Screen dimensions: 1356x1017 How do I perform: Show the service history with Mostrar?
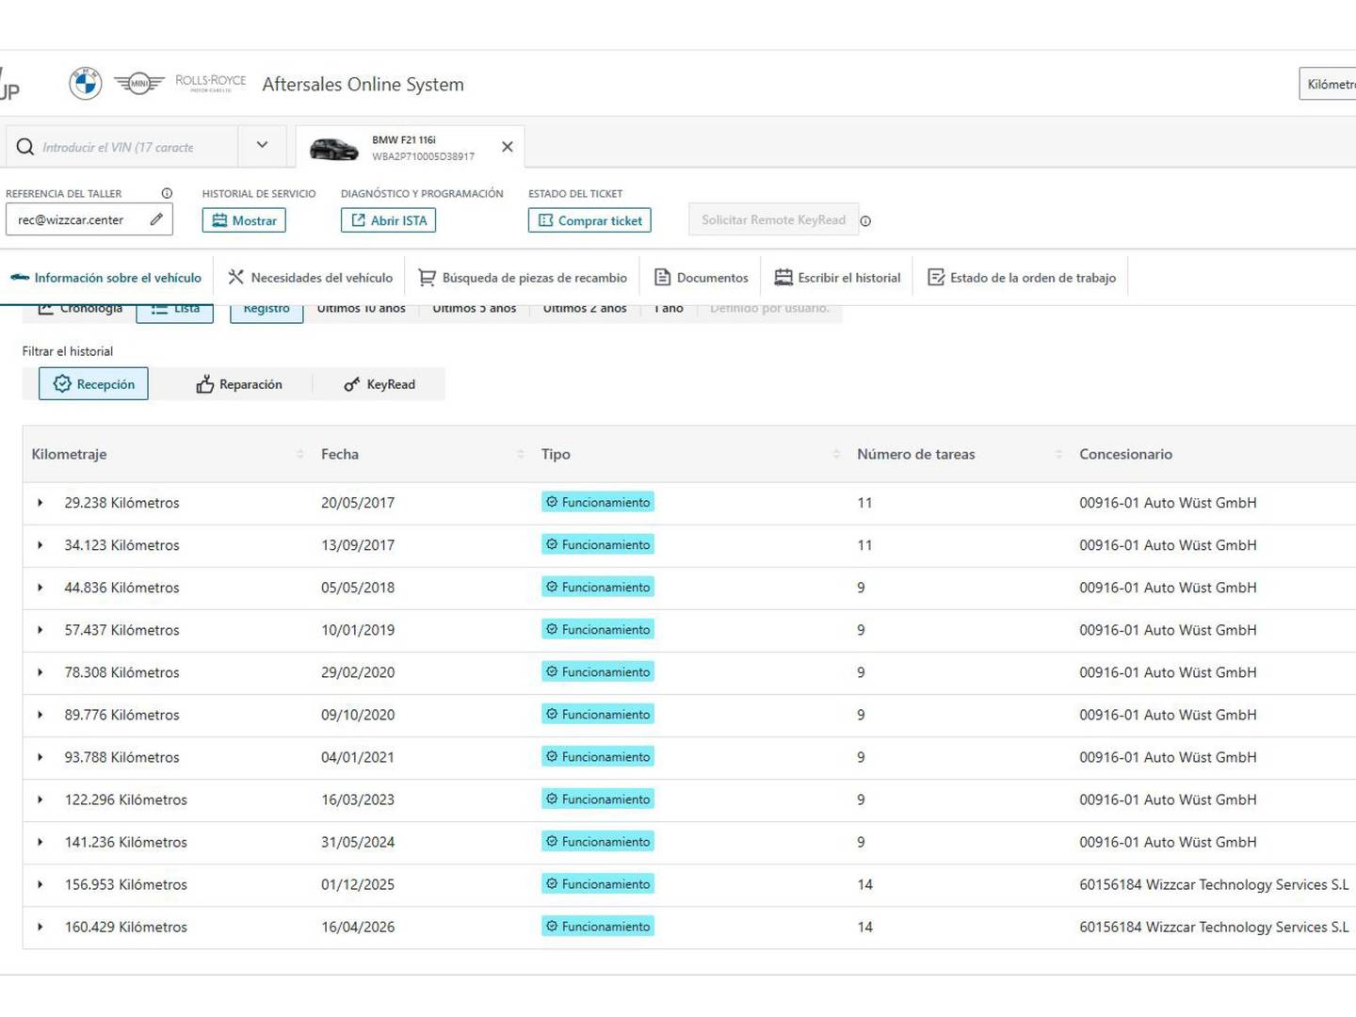point(244,220)
